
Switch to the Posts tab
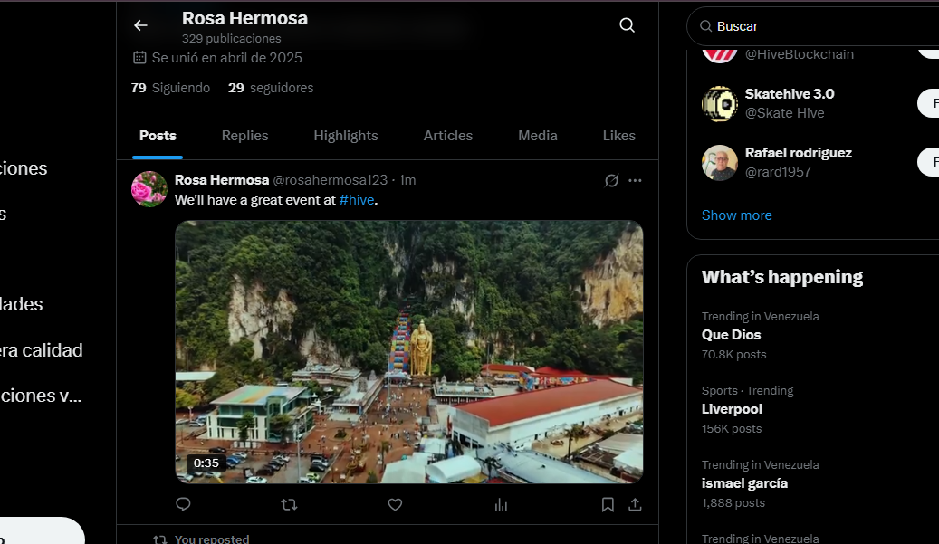click(158, 136)
